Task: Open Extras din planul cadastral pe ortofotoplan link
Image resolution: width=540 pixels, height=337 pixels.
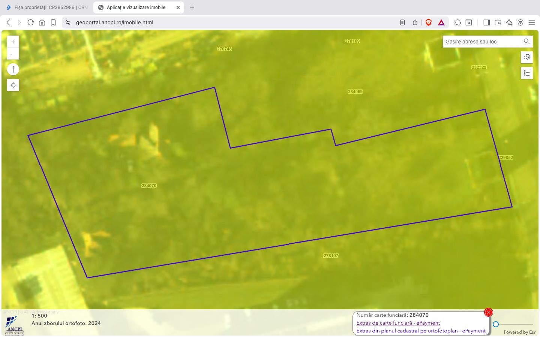Action: click(421, 331)
